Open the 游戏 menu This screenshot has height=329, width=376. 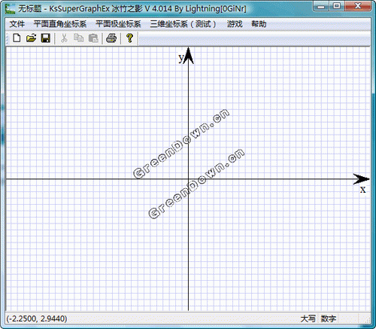click(235, 24)
